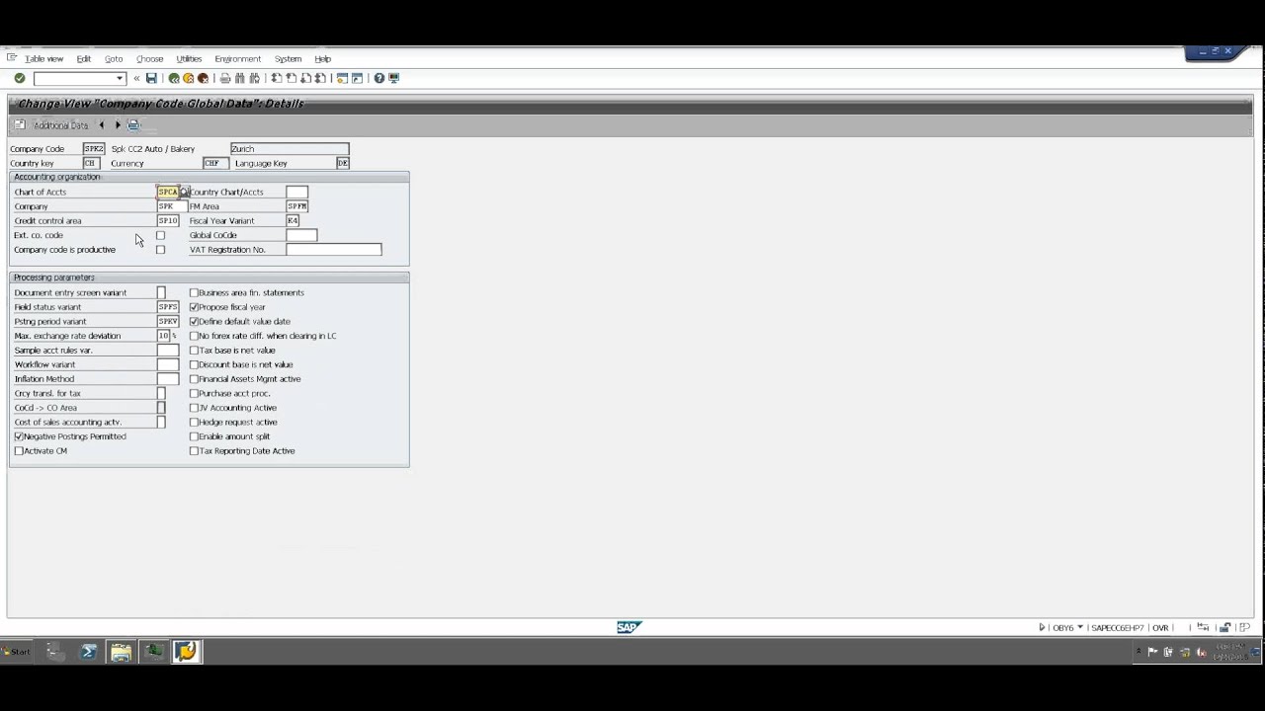Go to the previous entry with the left arrow
Viewport: 1265px width, 711px height.
pos(101,125)
